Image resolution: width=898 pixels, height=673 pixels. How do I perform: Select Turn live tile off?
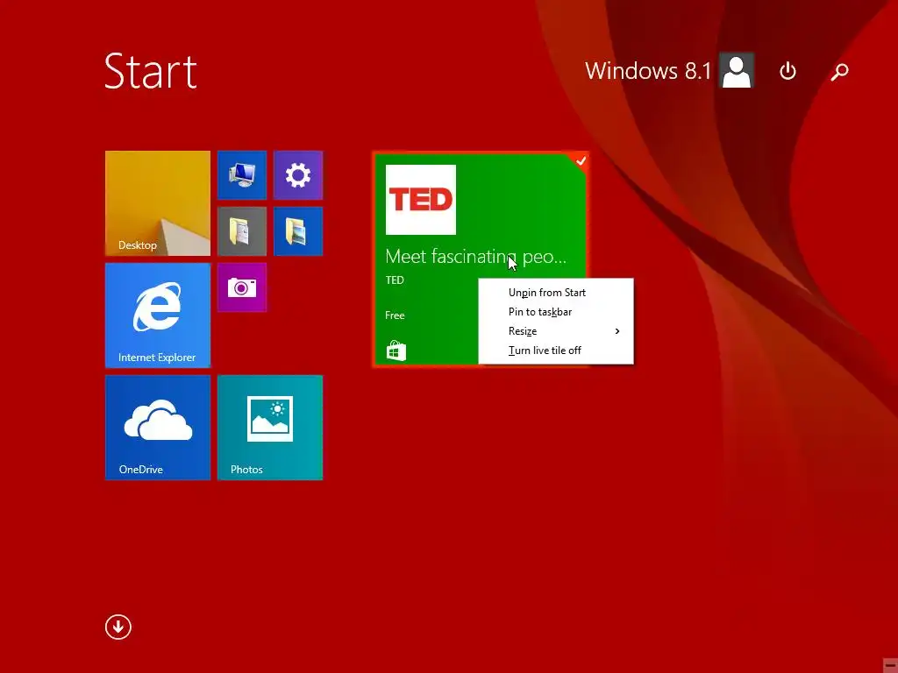[556, 351]
